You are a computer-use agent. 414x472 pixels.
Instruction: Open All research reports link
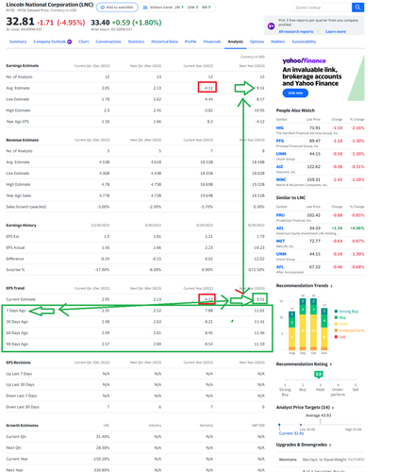click(x=295, y=31)
